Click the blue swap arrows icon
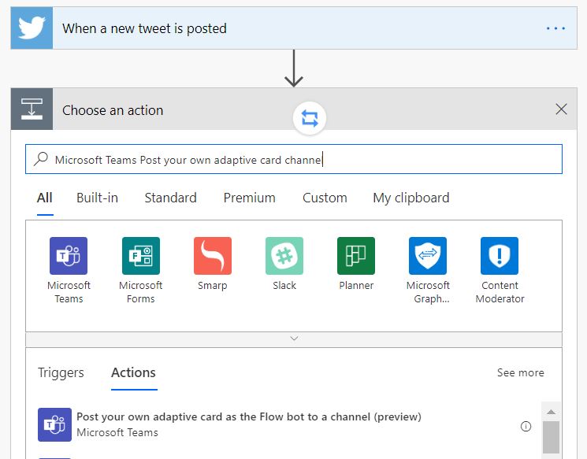Image resolution: width=587 pixels, height=459 pixels. point(310,118)
